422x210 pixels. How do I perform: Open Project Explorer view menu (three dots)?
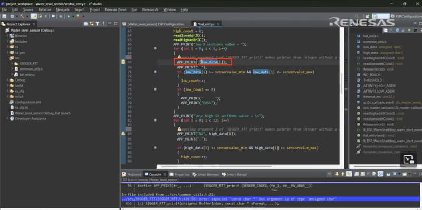coord(103,24)
